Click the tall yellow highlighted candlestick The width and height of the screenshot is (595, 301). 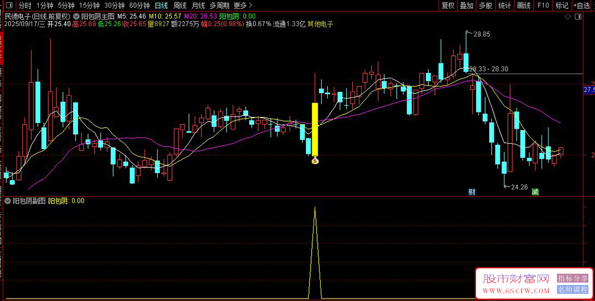(315, 129)
